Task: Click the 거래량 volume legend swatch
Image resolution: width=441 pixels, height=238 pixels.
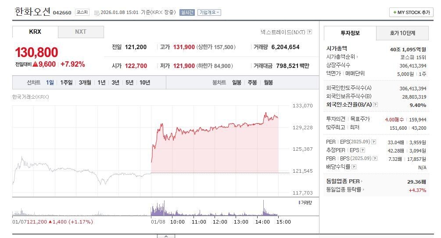Action: [299, 202]
